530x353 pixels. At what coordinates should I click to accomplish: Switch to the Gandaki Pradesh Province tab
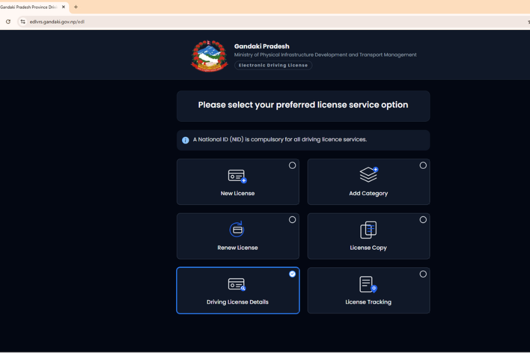pyautogui.click(x=29, y=6)
